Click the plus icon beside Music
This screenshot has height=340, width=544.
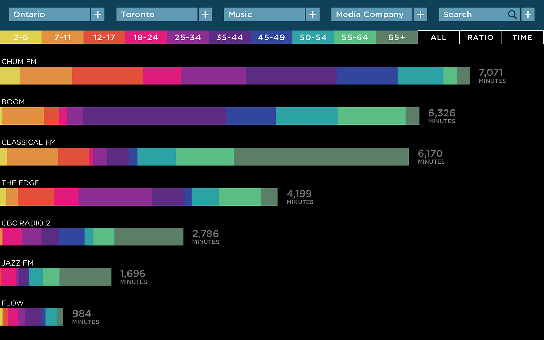(313, 15)
